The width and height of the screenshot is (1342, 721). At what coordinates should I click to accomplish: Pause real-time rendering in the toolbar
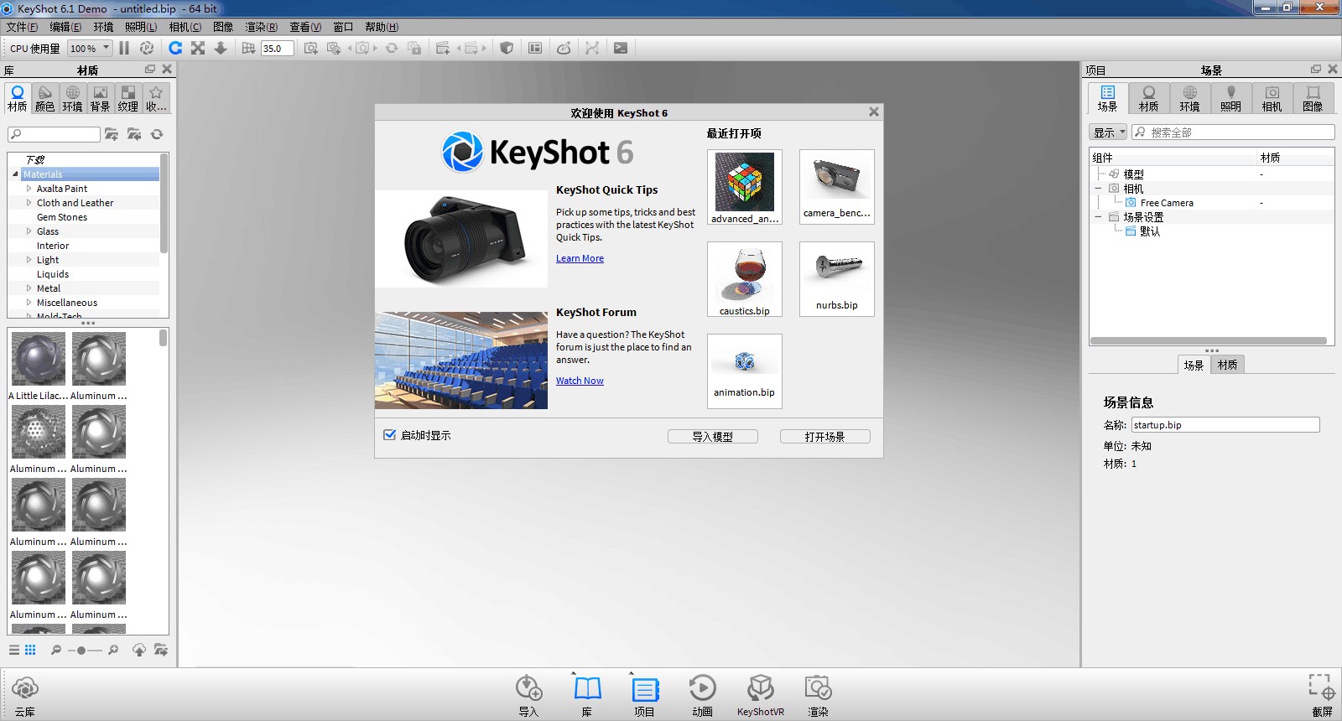124,48
